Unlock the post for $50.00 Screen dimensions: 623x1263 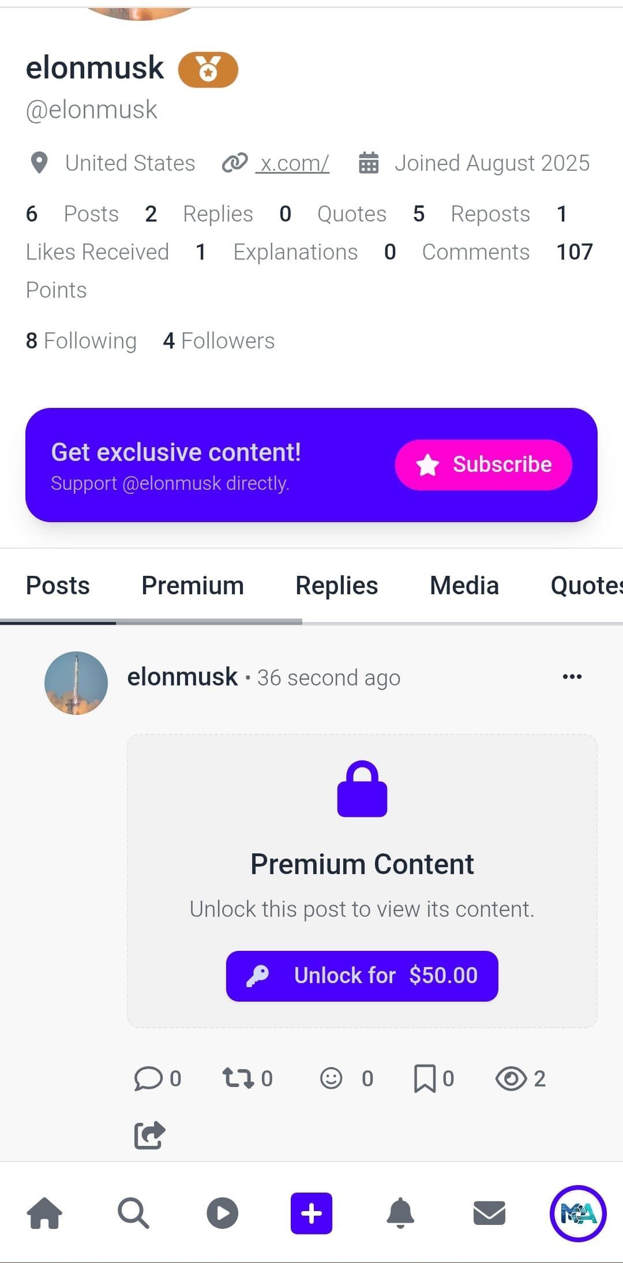coord(362,976)
